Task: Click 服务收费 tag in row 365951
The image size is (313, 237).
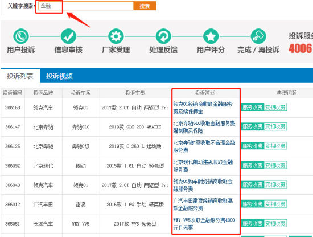Action: click(x=253, y=223)
